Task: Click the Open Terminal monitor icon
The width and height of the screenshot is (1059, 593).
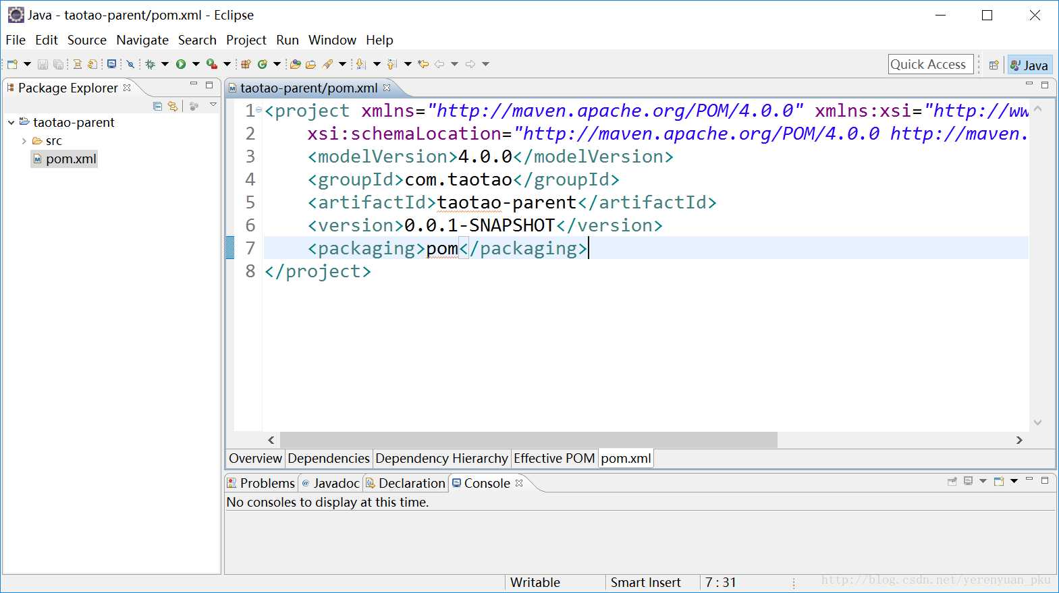Action: tap(111, 64)
